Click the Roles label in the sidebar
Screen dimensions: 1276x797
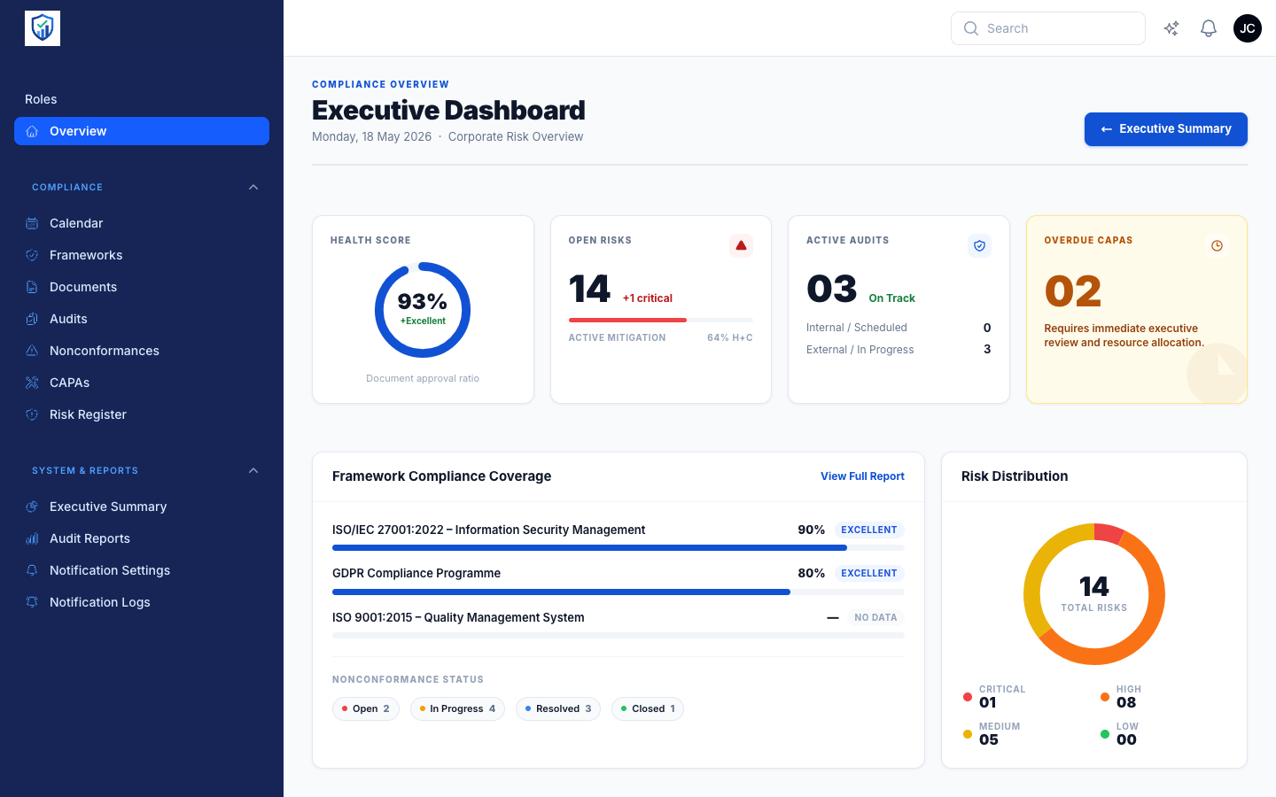tap(41, 99)
